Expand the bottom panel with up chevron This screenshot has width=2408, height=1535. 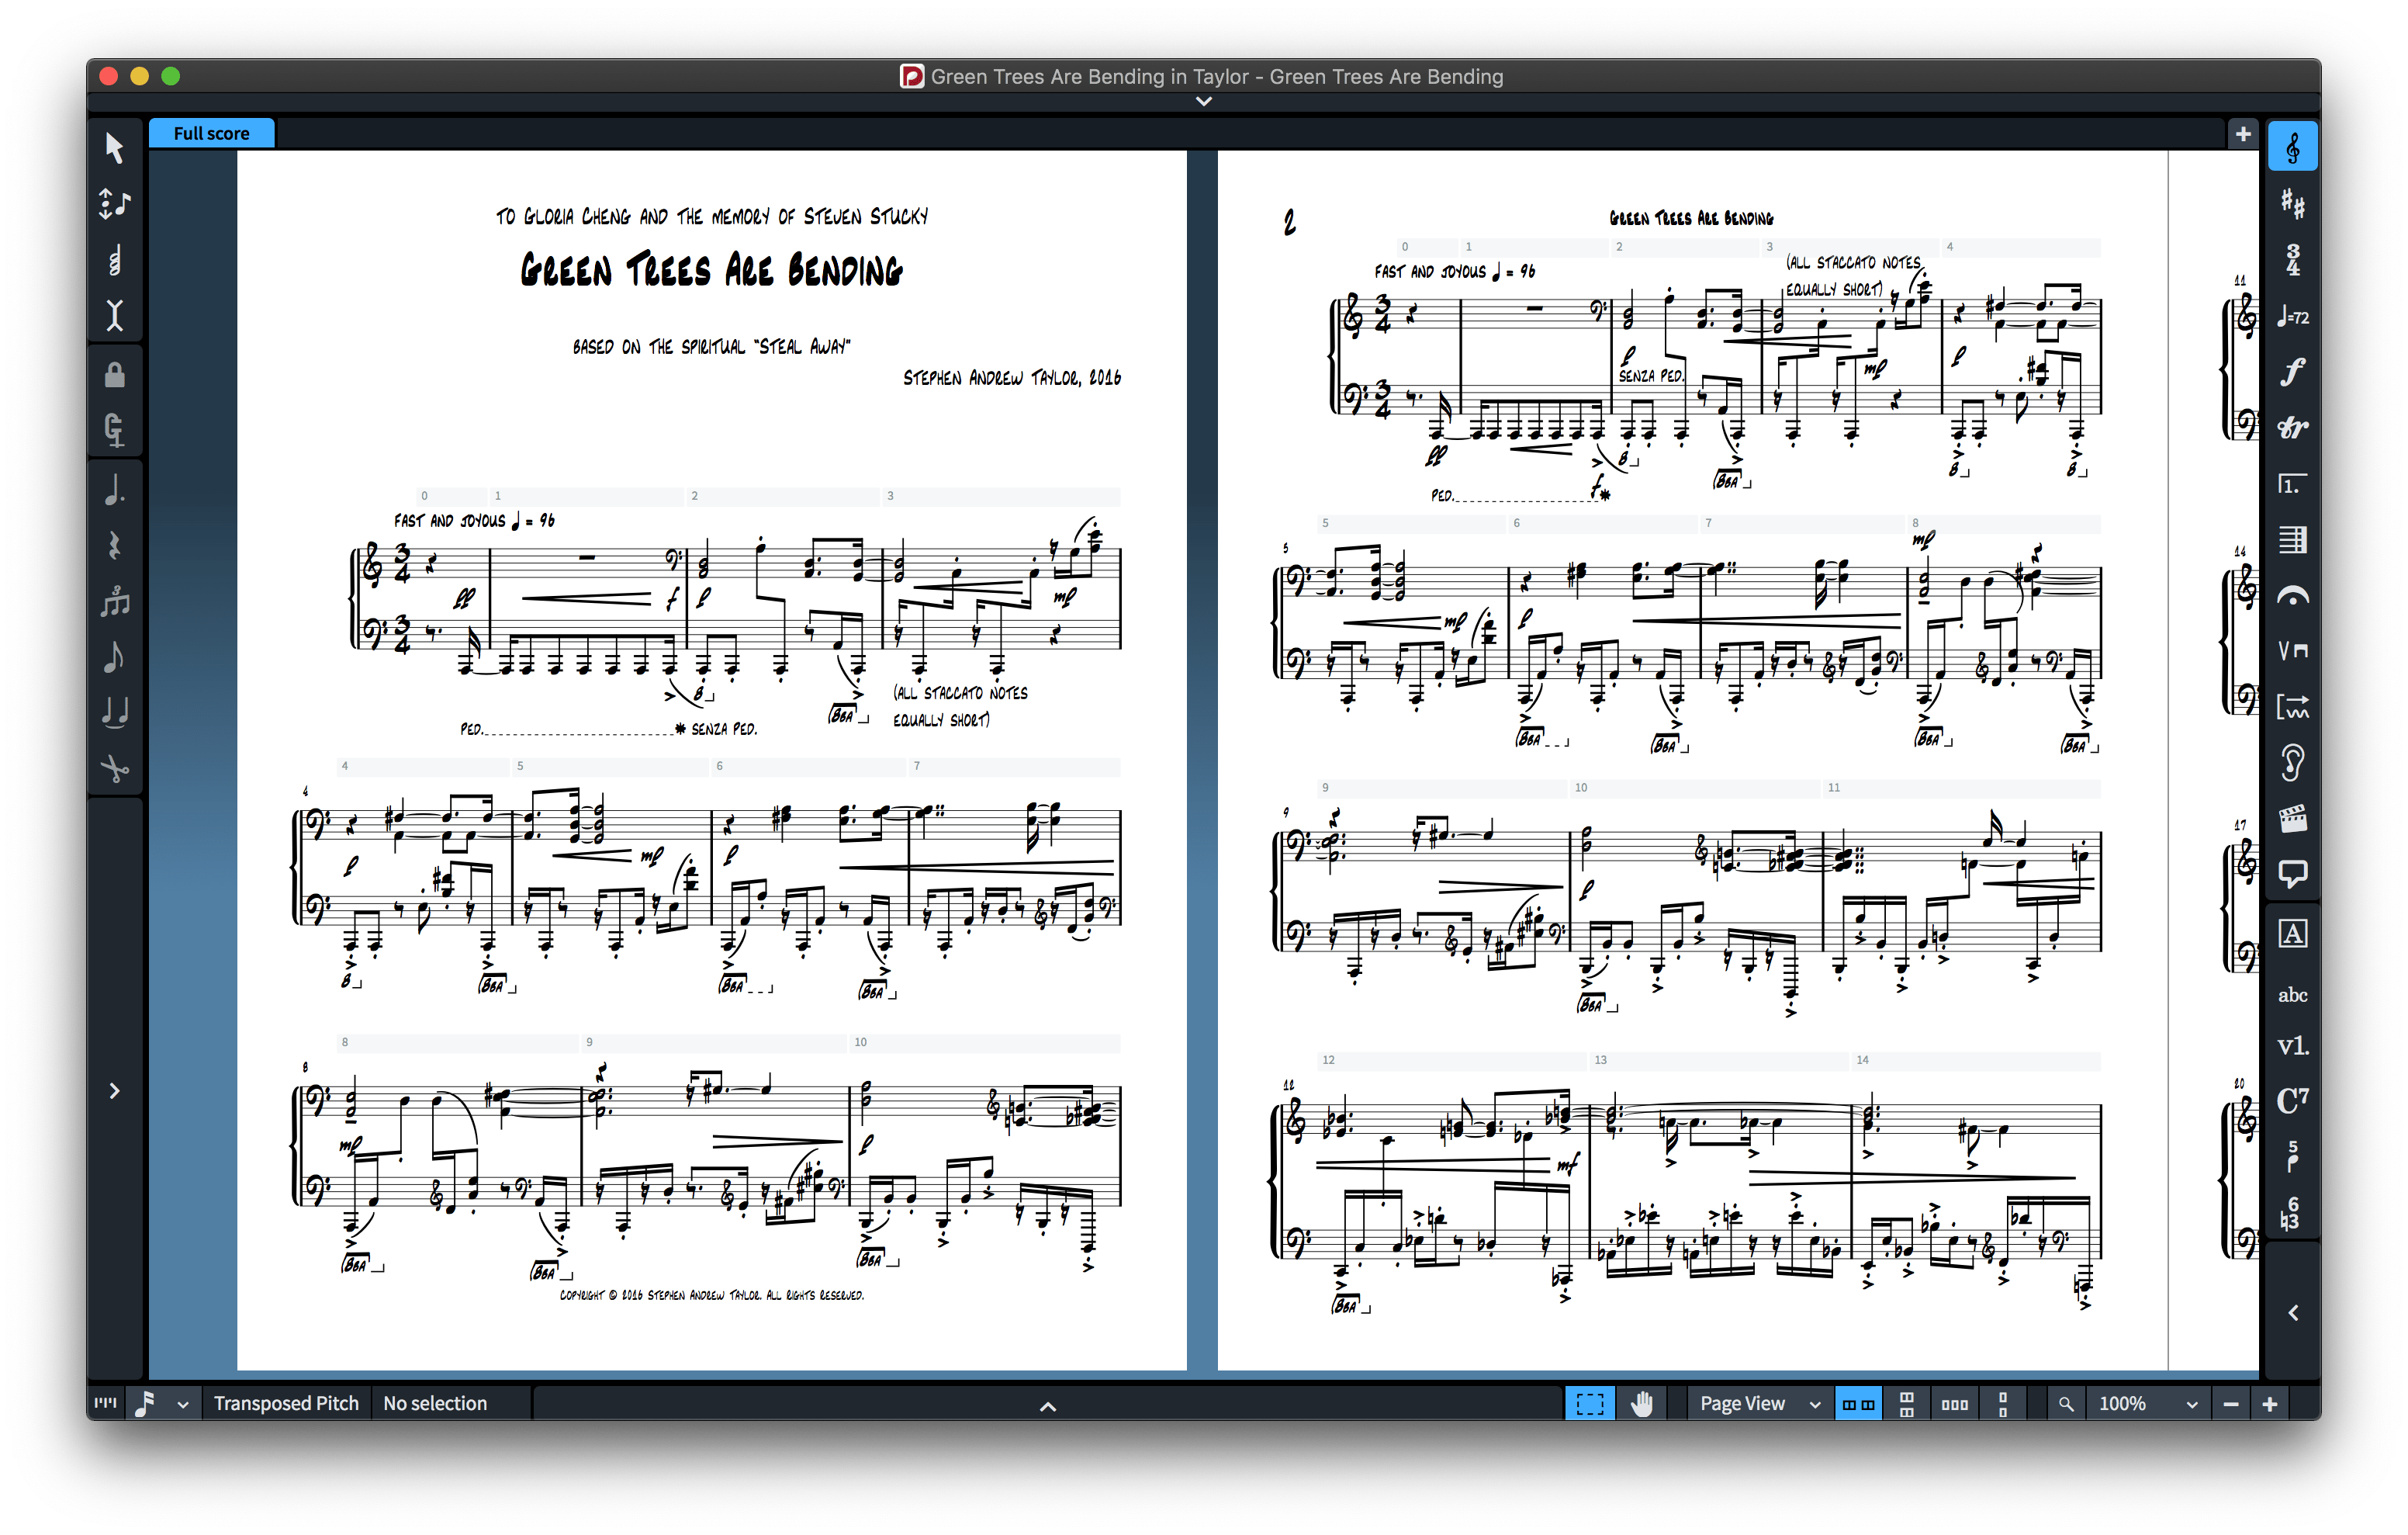[1047, 1406]
